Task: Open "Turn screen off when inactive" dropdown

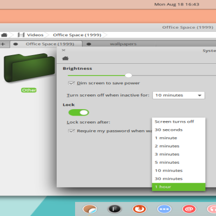Action: pyautogui.click(x=179, y=95)
